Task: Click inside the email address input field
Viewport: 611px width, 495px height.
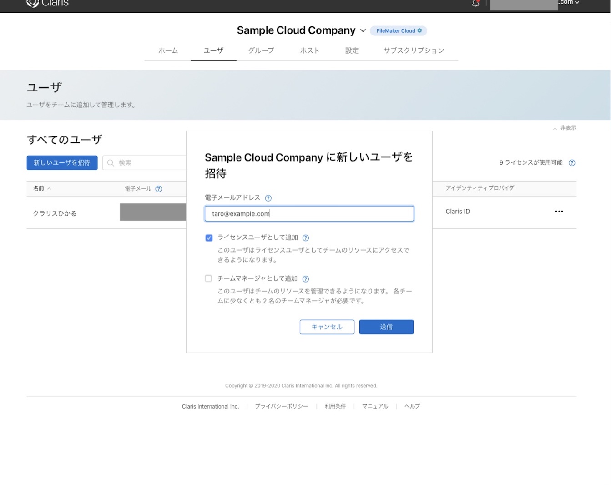Action: pyautogui.click(x=309, y=213)
